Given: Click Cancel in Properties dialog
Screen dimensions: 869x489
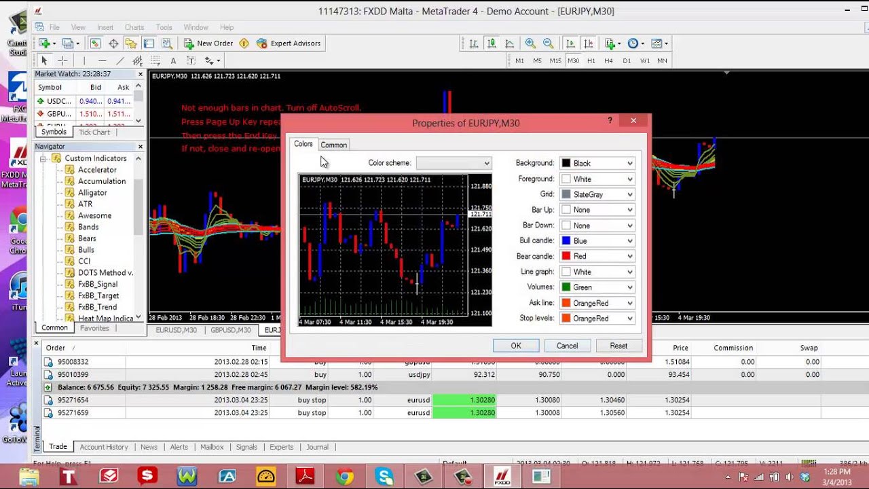Looking at the screenshot, I should [568, 346].
